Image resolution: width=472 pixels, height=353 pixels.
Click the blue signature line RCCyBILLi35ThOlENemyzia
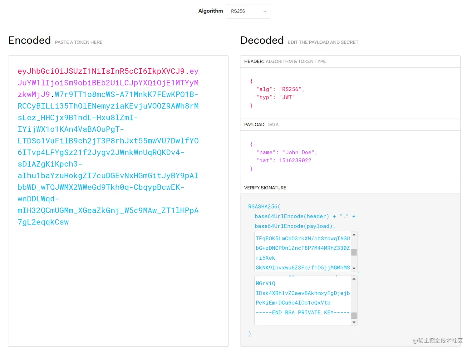point(108,106)
